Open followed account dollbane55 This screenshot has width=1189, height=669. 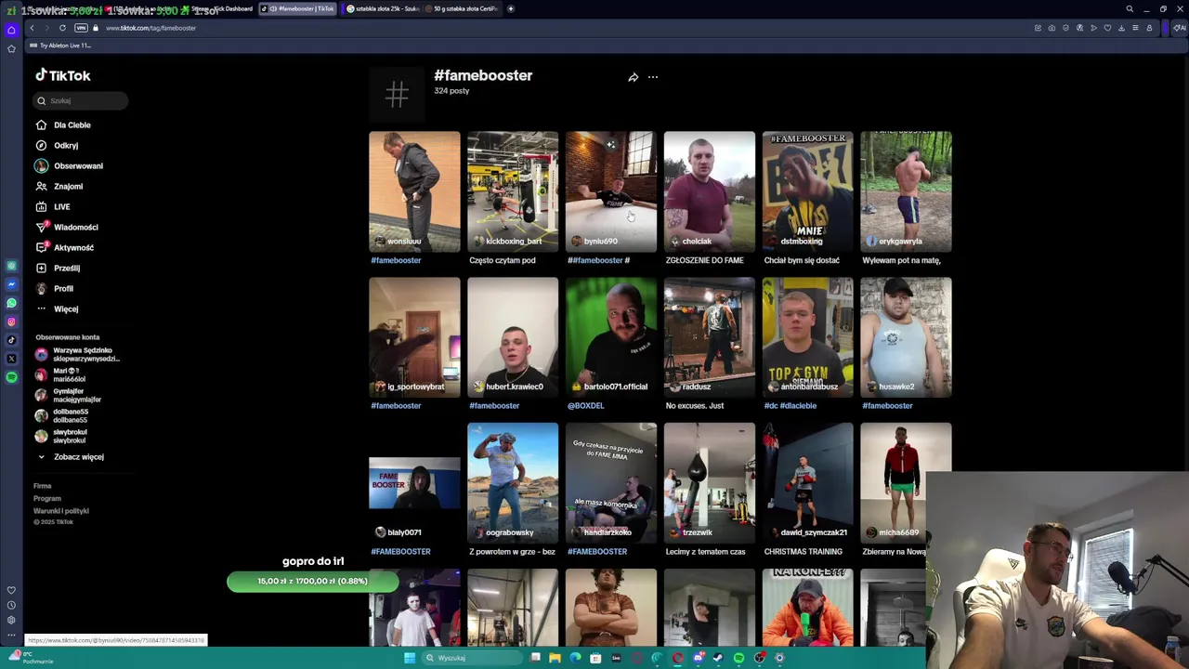pyautogui.click(x=61, y=415)
